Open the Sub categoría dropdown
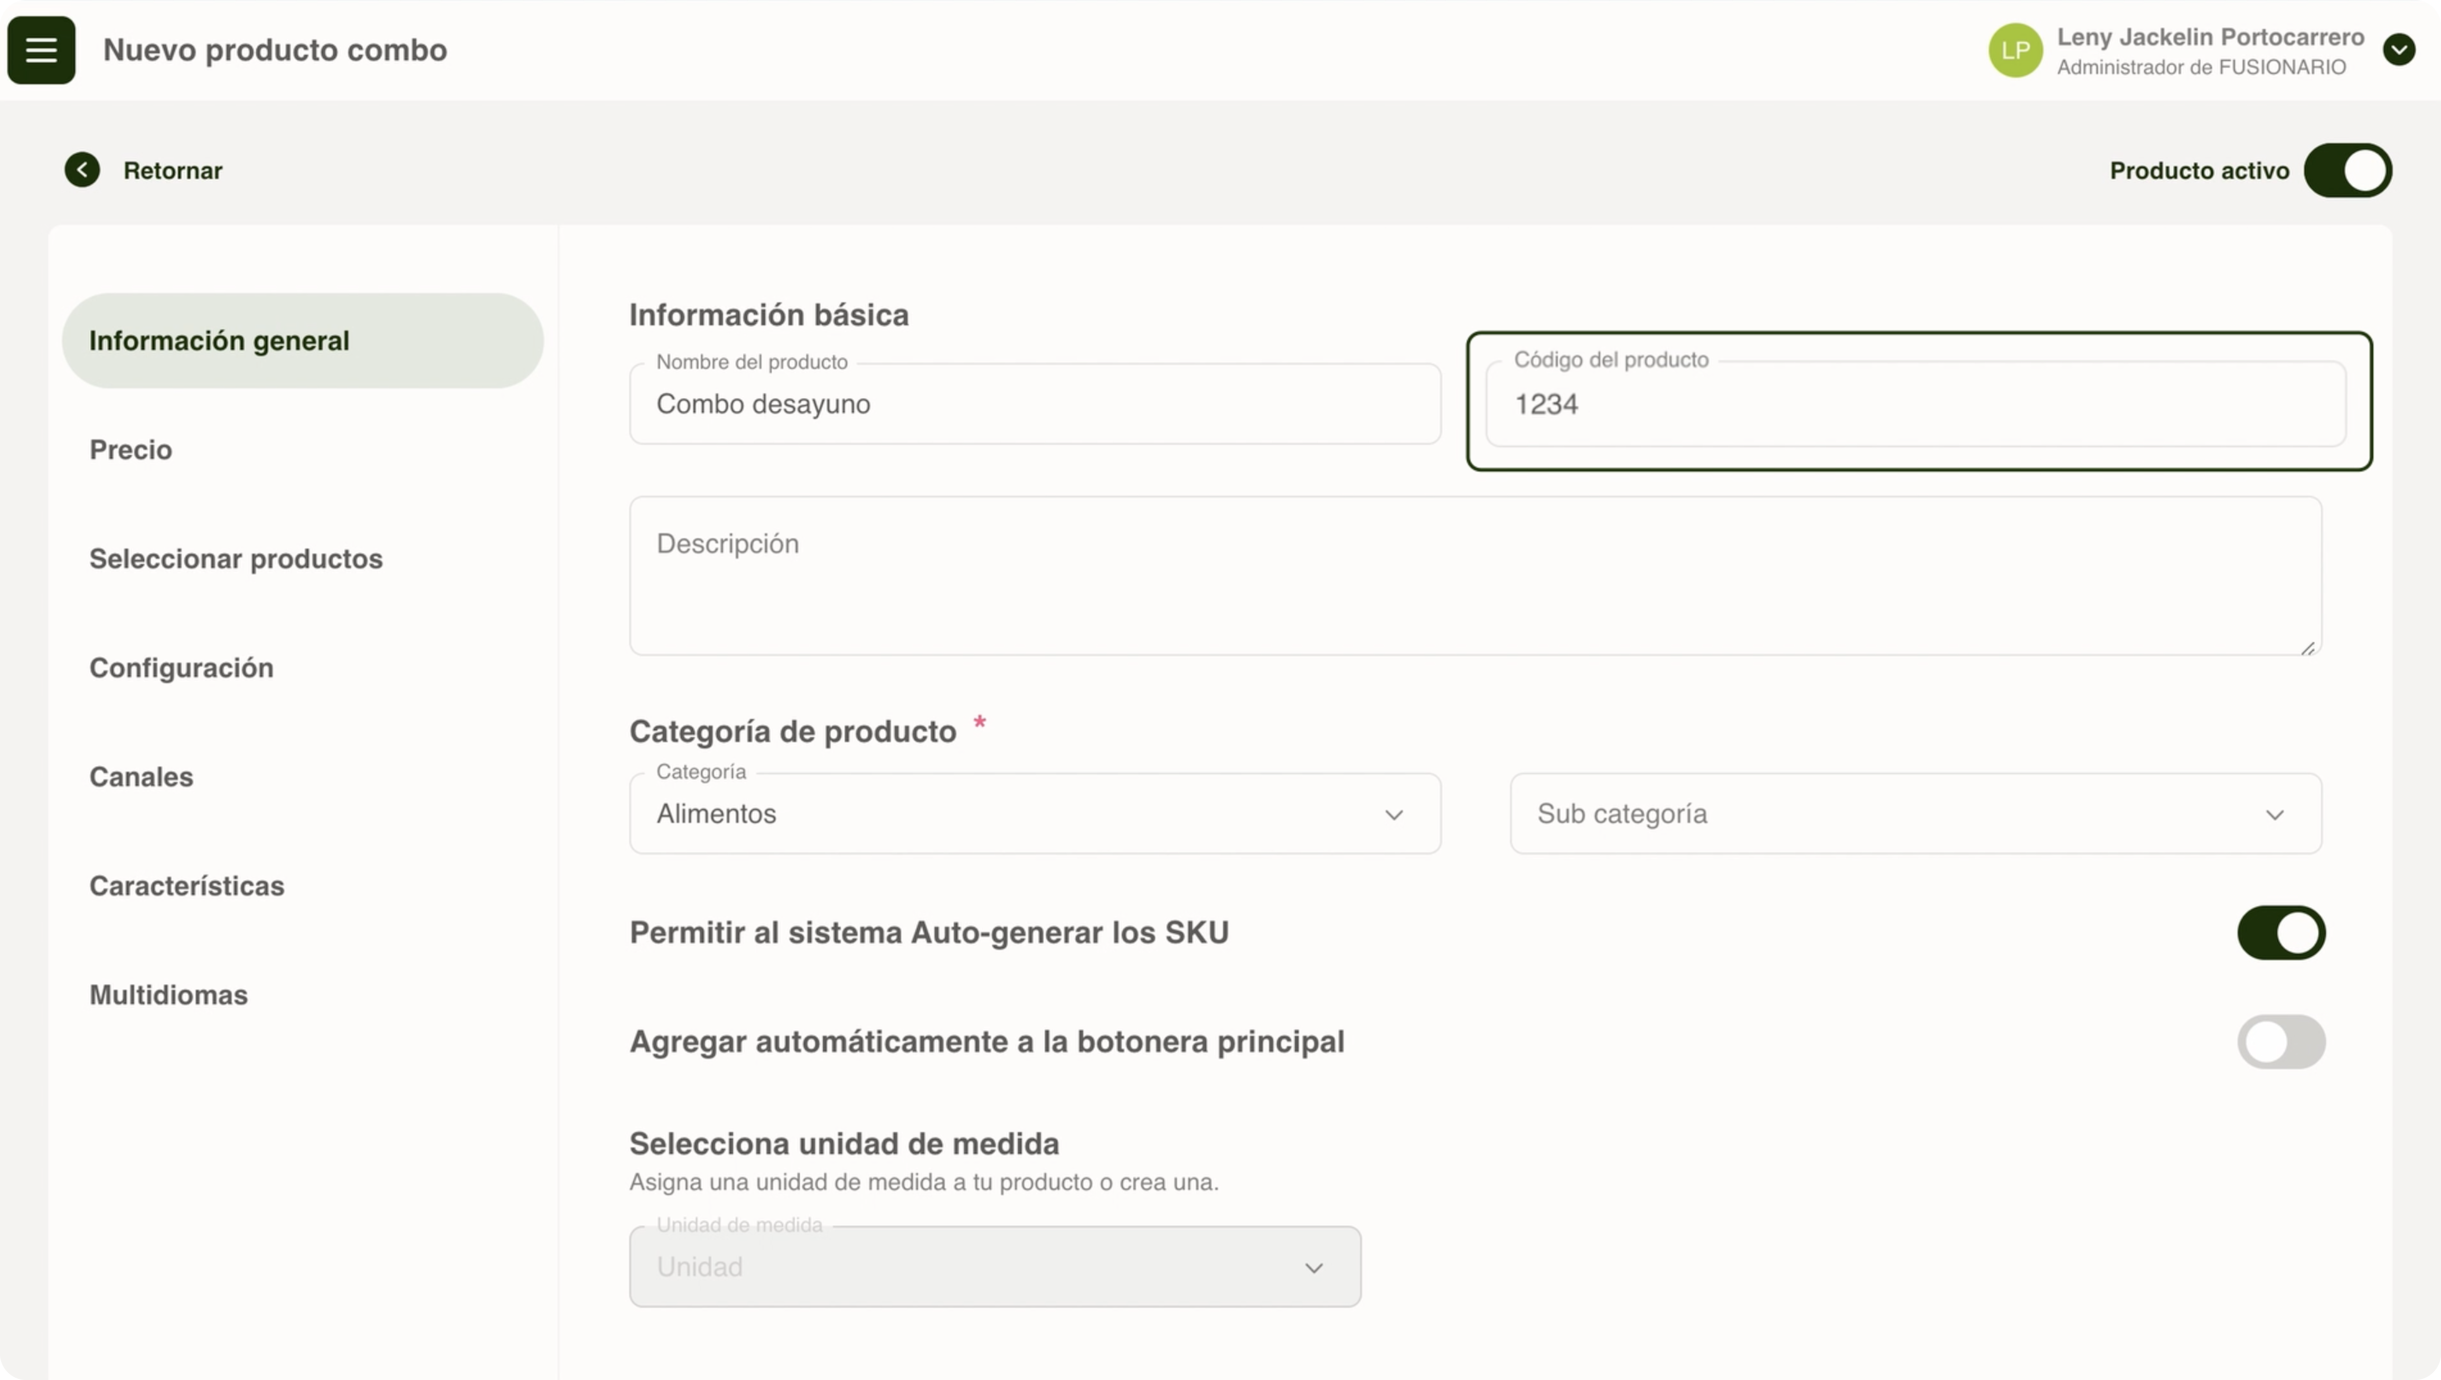Screen dimensions: 2441x1380 click(1915, 814)
